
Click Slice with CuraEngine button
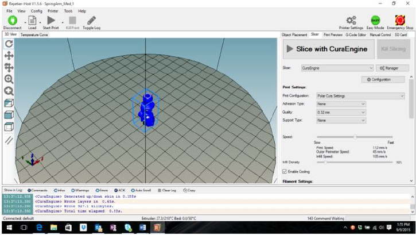[328, 49]
